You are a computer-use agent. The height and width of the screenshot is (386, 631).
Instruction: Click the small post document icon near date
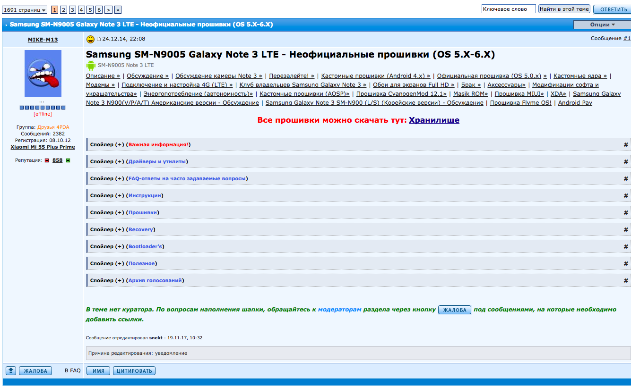[x=99, y=39]
